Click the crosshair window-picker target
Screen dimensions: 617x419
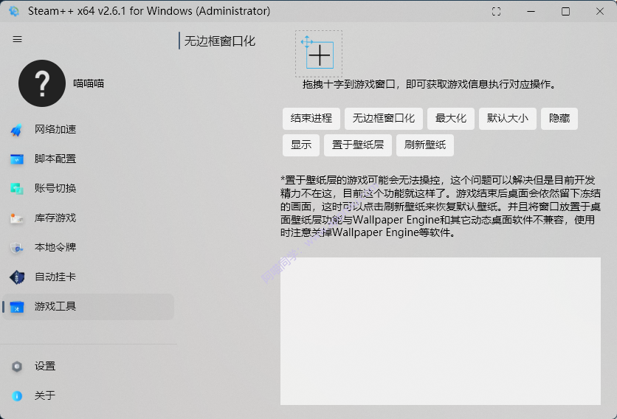(319, 54)
